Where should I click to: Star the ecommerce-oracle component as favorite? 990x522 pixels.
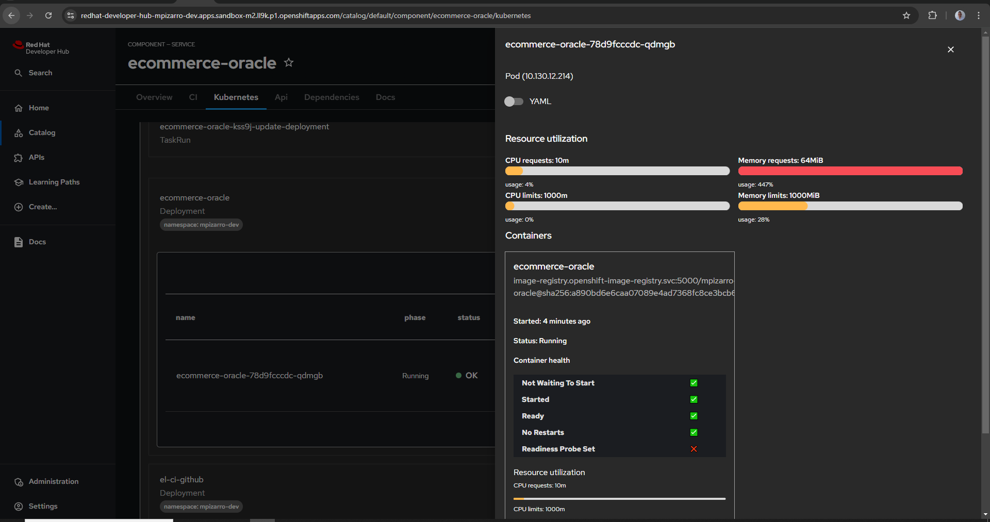(289, 62)
